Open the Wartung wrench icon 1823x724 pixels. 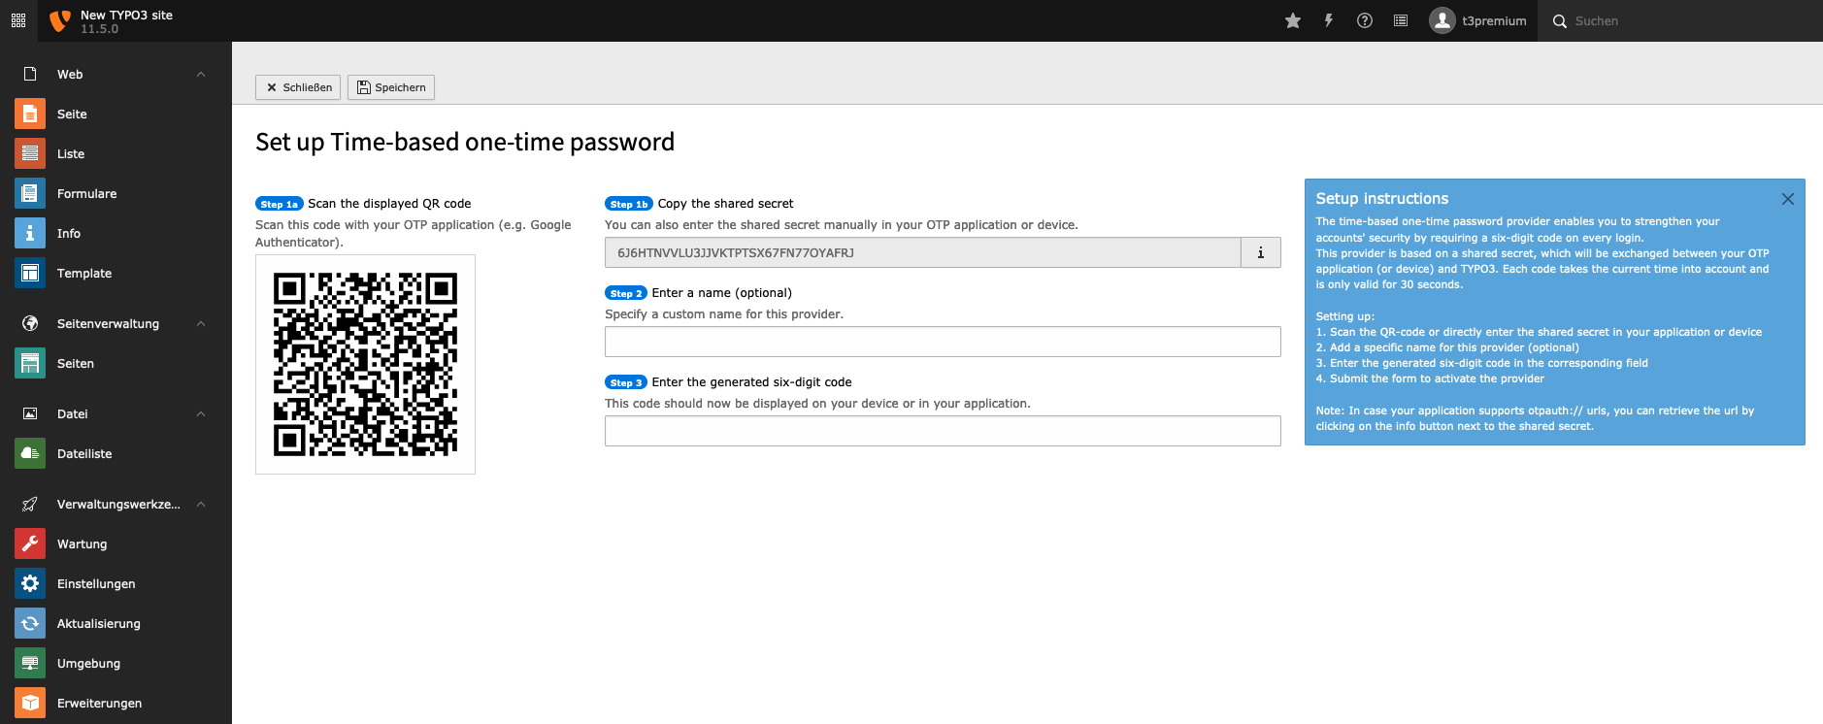(30, 543)
